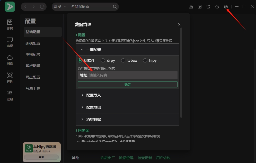Image resolution: width=256 pixels, height=163 pixels.
Task: Click 检查更新 link
Action: point(145,158)
